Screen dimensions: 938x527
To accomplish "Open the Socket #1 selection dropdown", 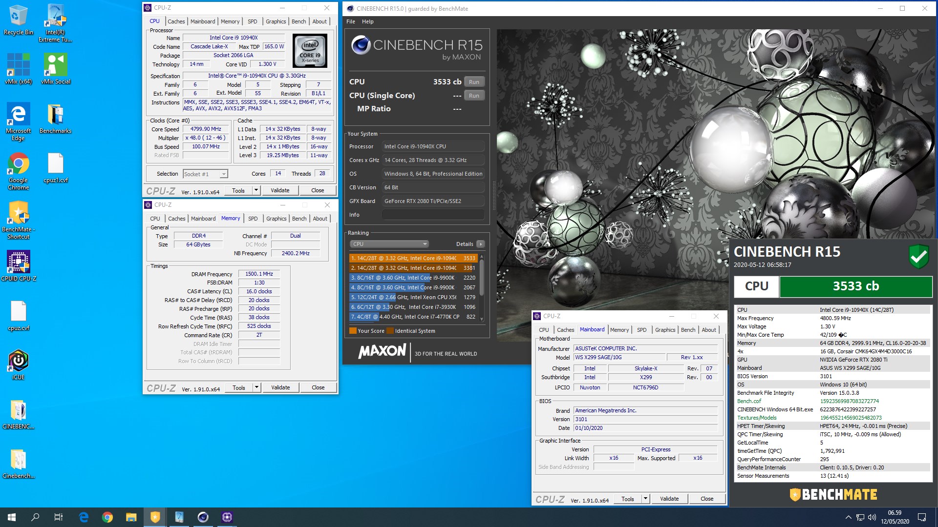I will (x=205, y=174).
